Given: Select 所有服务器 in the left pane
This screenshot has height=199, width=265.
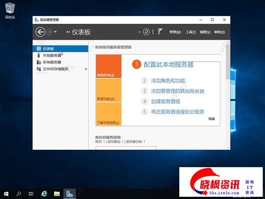Looking at the screenshot, I should click(x=52, y=62).
